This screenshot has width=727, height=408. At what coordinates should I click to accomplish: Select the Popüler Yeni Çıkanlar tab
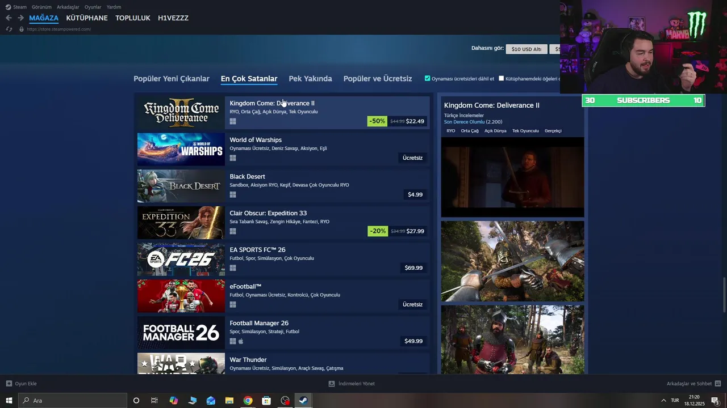click(x=172, y=79)
